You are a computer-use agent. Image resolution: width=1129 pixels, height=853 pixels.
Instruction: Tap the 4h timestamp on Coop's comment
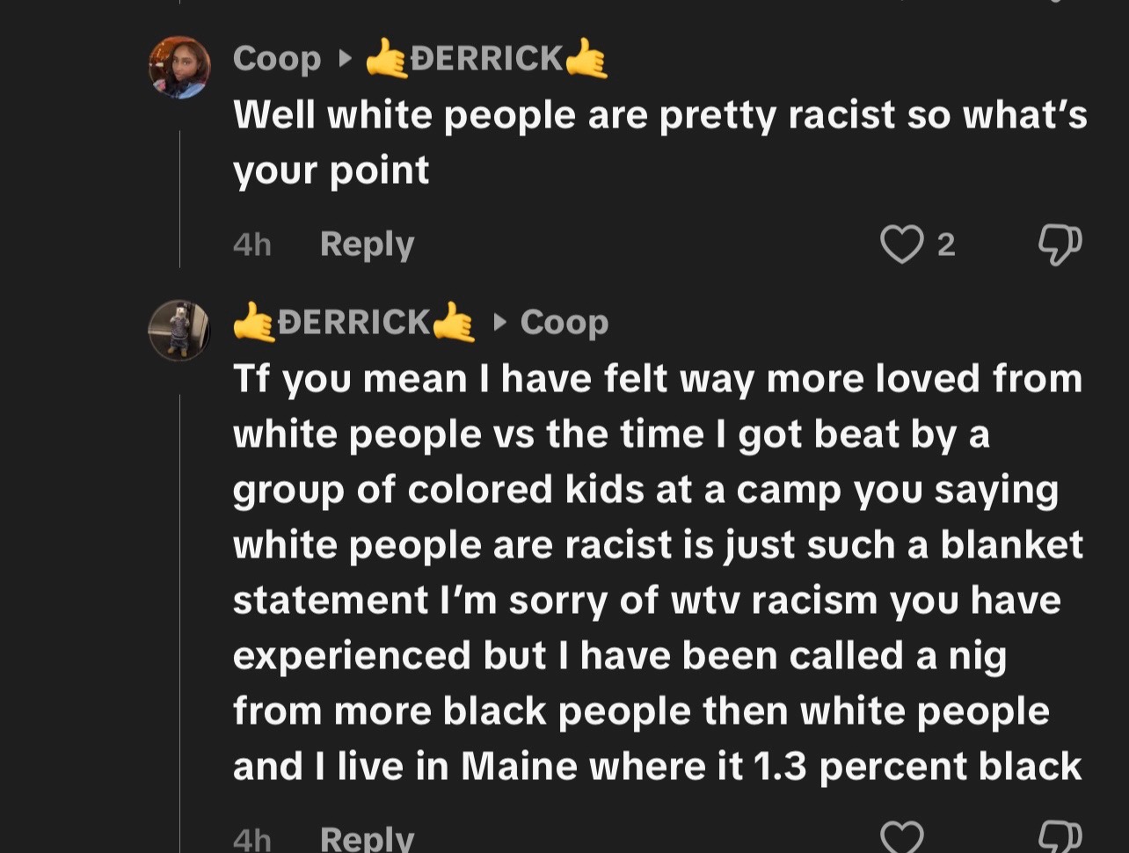(x=252, y=244)
